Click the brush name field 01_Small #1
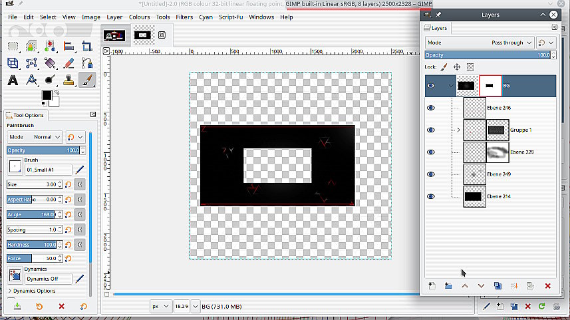The width and height of the screenshot is (570, 320). 48,170
